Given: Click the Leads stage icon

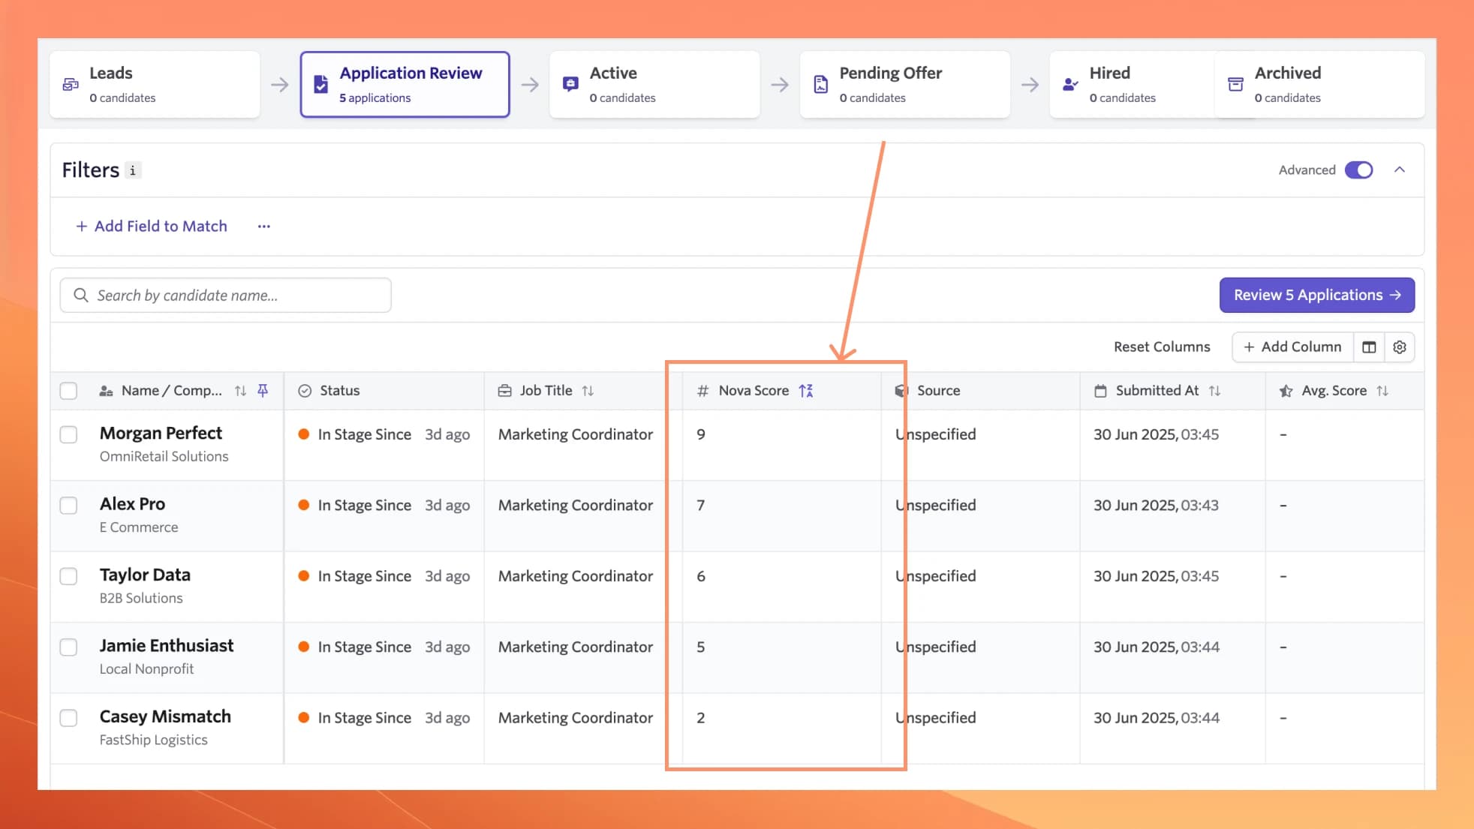Looking at the screenshot, I should pos(71,84).
